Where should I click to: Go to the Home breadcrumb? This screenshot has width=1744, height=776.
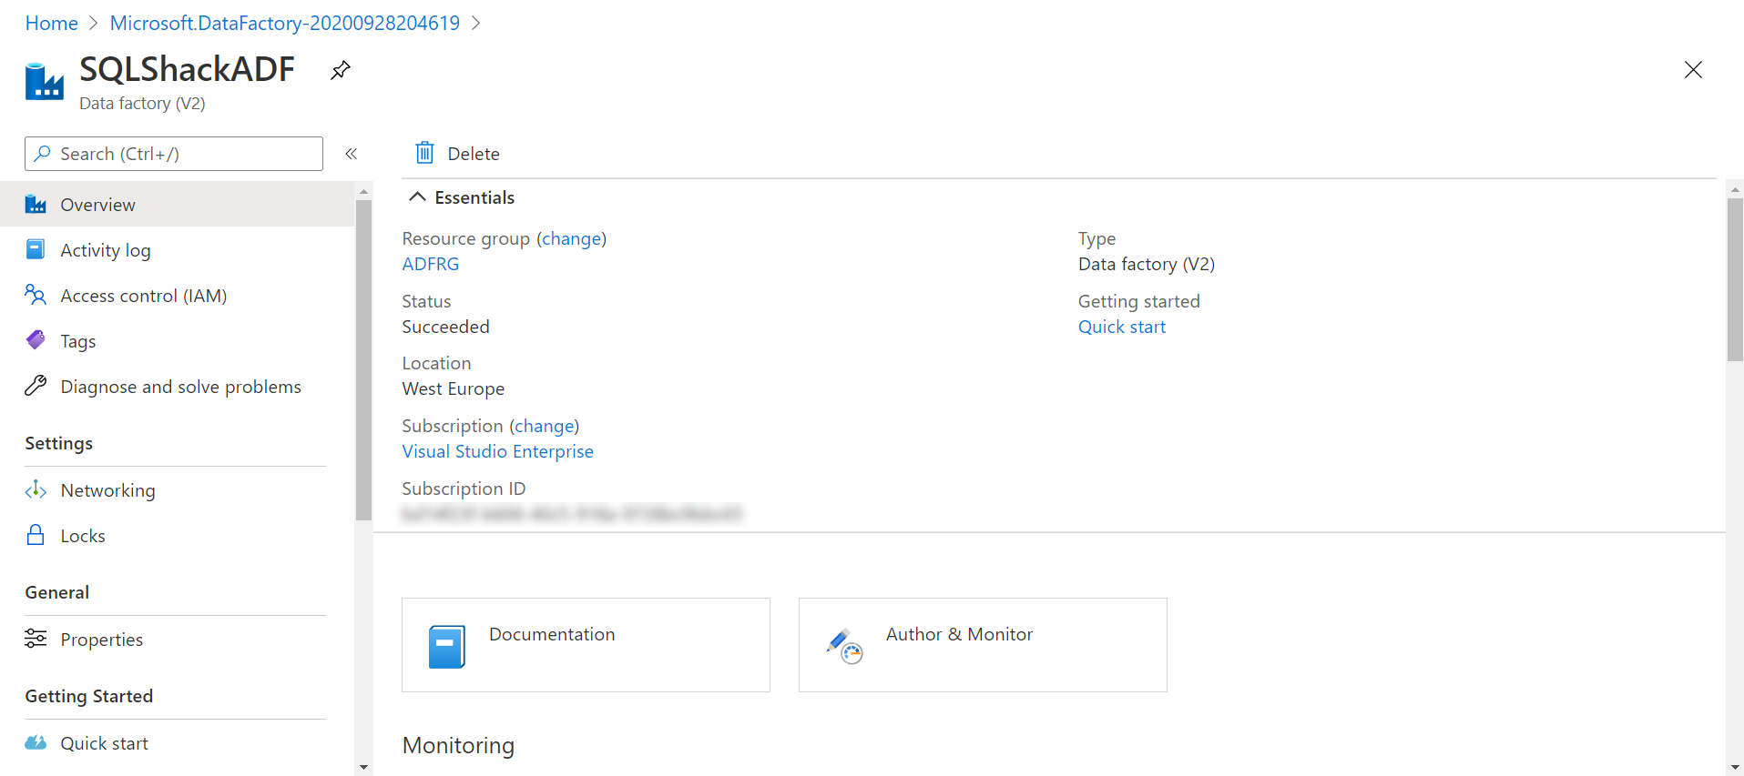pos(51,23)
